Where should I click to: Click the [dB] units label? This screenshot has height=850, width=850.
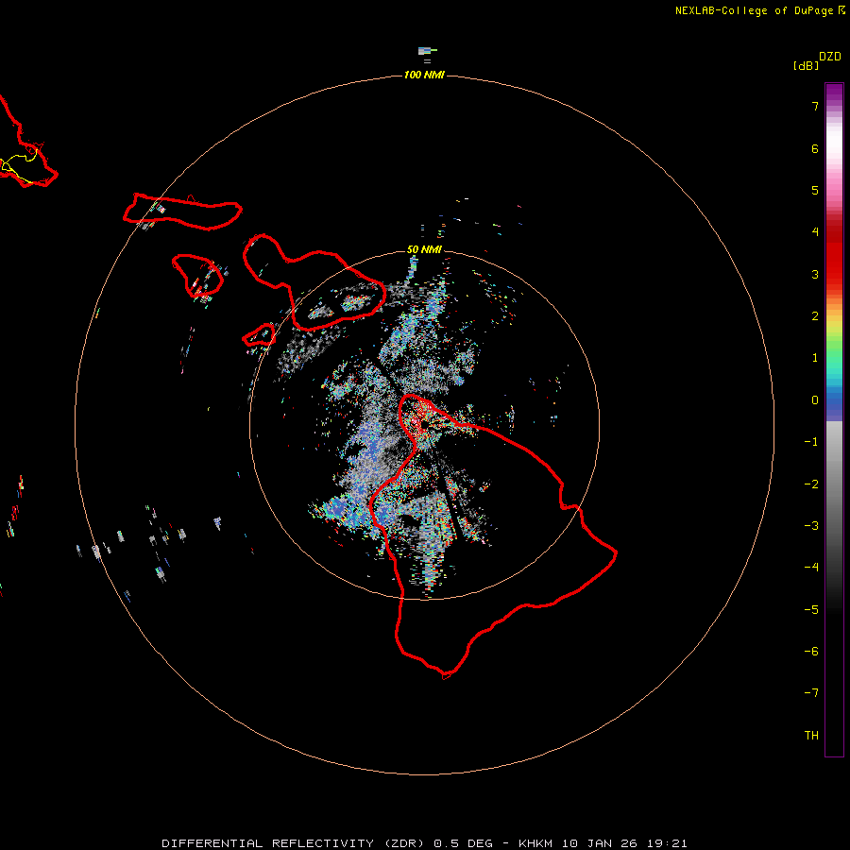[806, 65]
